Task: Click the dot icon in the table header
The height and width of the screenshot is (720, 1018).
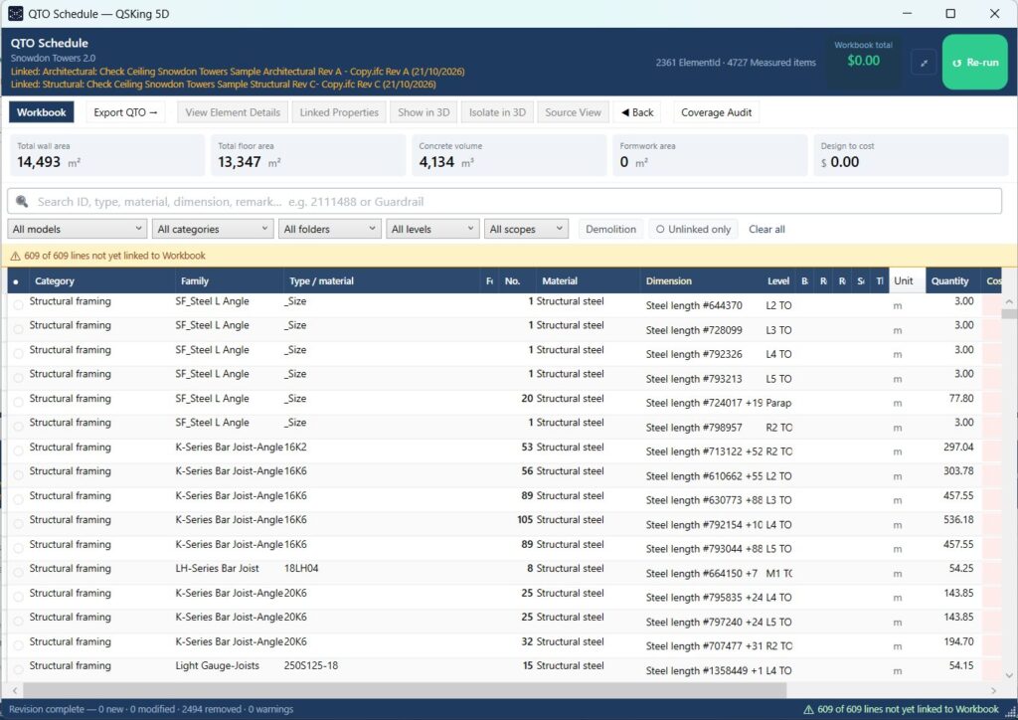Action: 16,281
